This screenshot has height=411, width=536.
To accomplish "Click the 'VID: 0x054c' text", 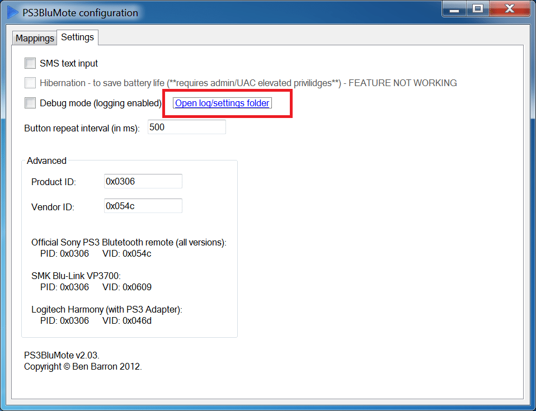I will tap(127, 253).
